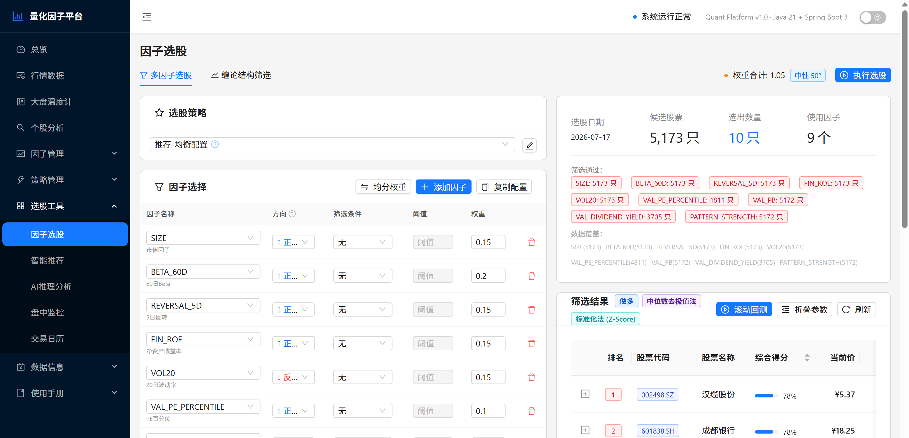The height and width of the screenshot is (438, 909).
Task: Open 个股分析 in the sidebar
Action: tap(65, 128)
